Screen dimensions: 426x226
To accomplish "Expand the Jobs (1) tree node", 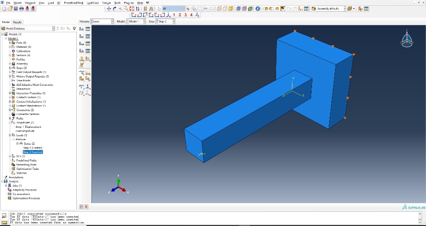I will point(6,186).
